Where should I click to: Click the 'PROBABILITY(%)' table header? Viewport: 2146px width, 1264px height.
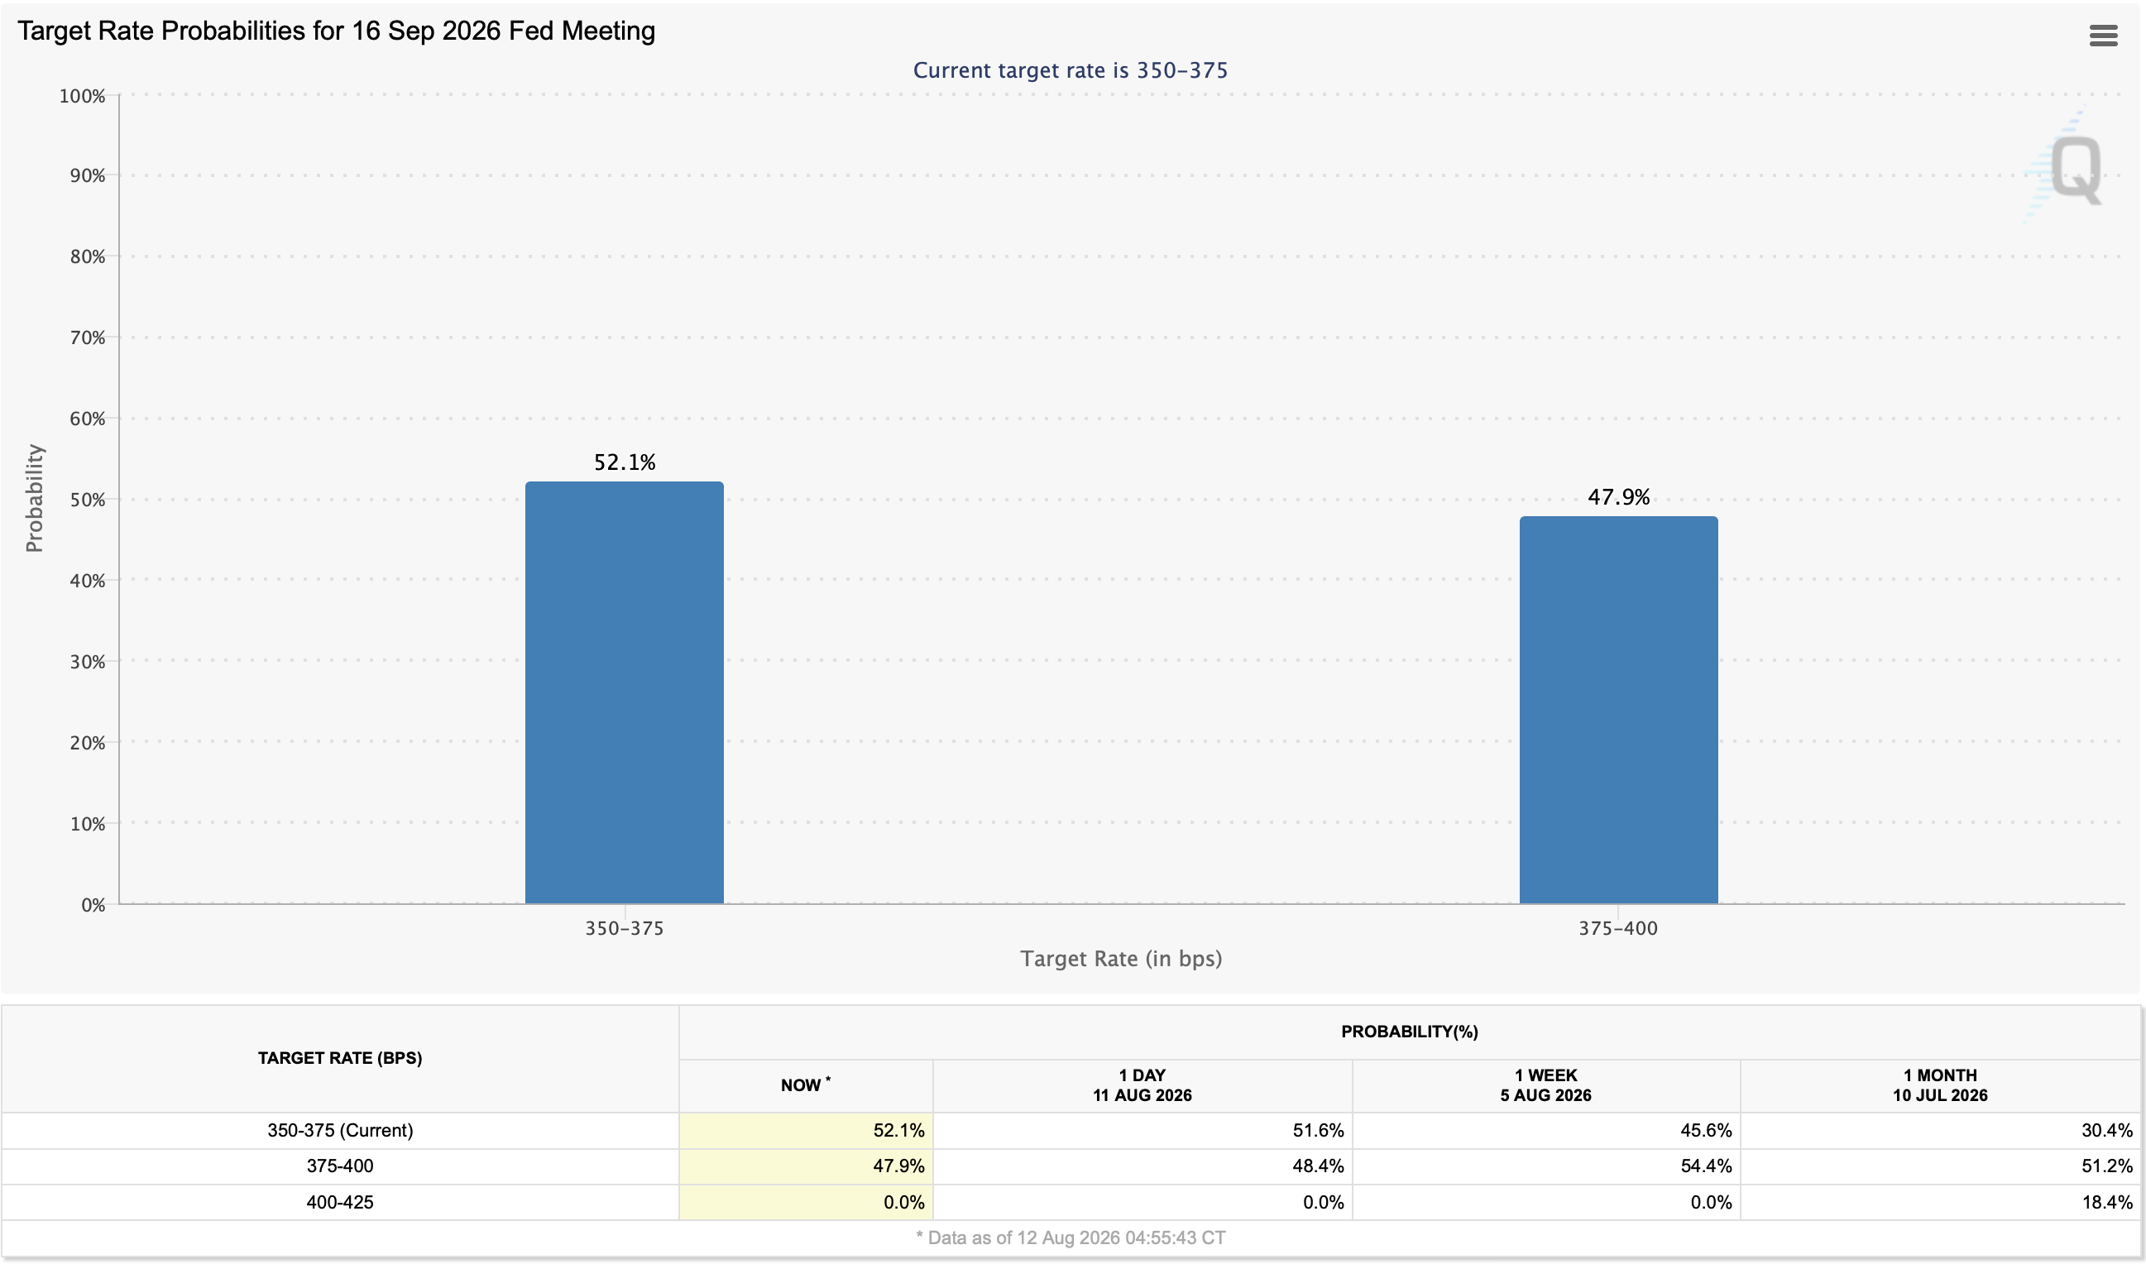click(1410, 1032)
